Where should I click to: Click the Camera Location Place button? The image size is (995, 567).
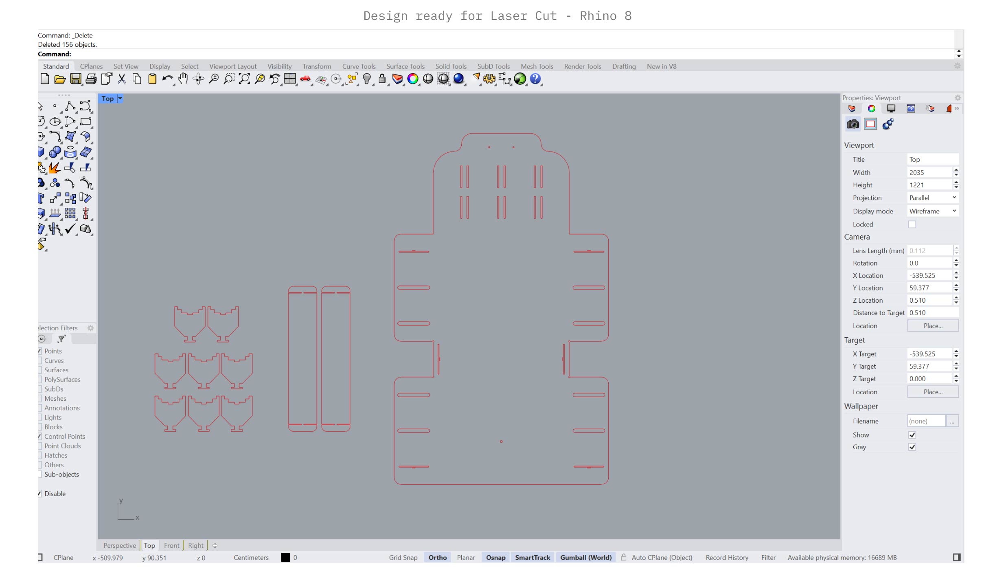(x=933, y=326)
